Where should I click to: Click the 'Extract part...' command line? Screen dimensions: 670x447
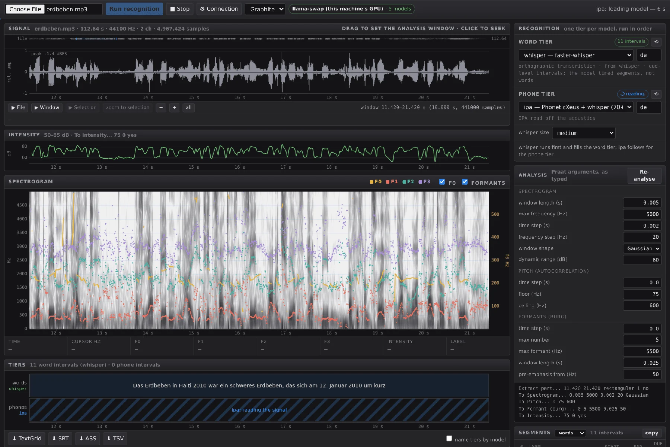point(583,388)
